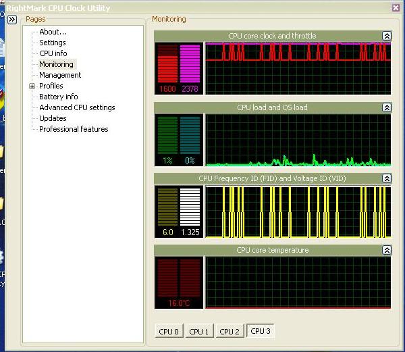Image resolution: width=405 pixels, height=352 pixels.
Task: Click the teal OS load bar meter
Action: [x=190, y=135]
